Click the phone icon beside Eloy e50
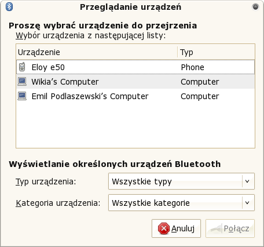Viewport: 264px width, 247px height. tap(22, 67)
